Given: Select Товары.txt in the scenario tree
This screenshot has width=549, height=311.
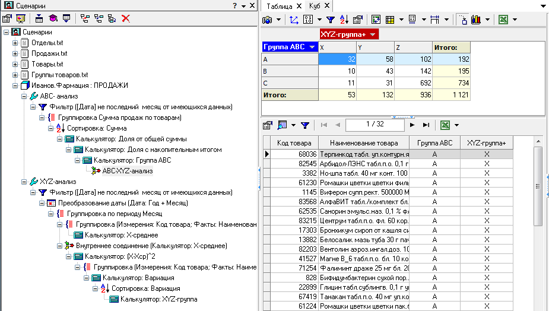Looking at the screenshot, I should (47, 64).
